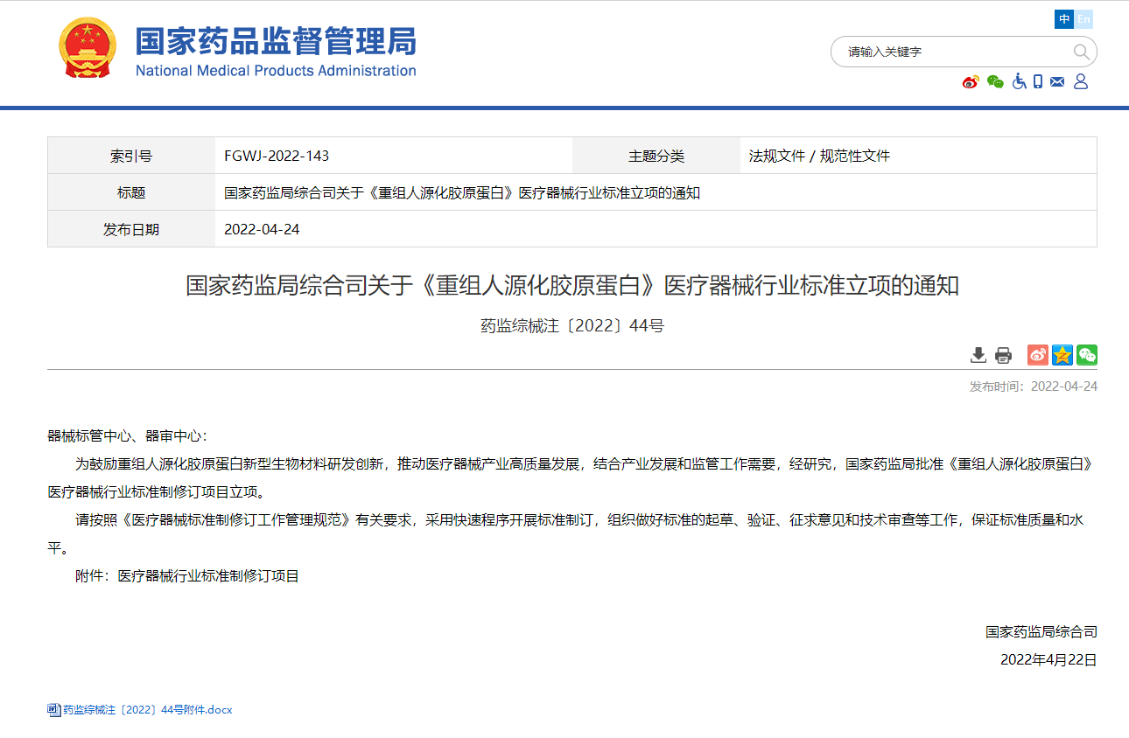Open the WeChat icon in header
The image size is (1129, 738).
tap(995, 81)
